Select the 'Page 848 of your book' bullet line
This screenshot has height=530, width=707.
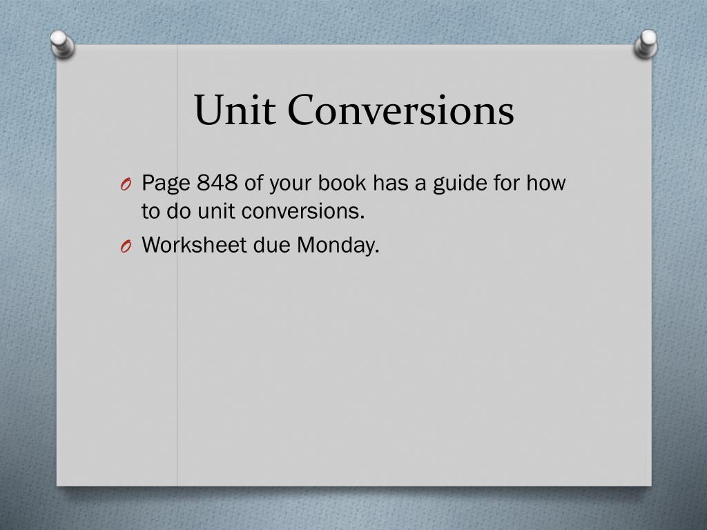353,184
